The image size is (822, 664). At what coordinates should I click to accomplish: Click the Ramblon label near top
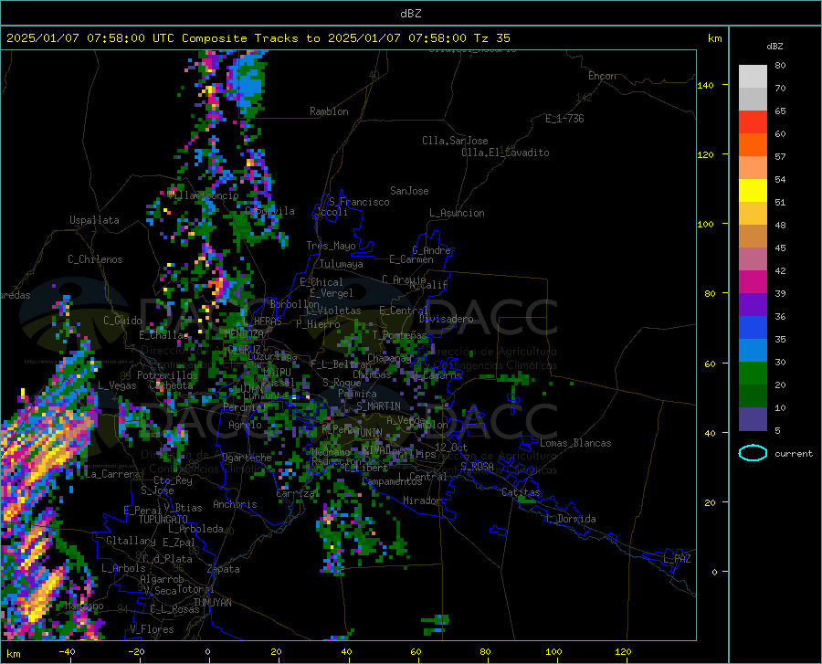pyautogui.click(x=329, y=111)
